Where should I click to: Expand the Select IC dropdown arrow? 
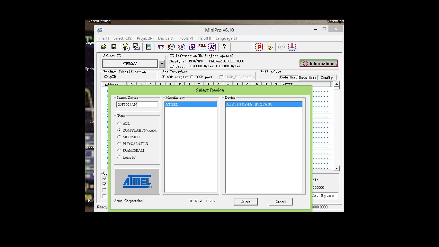[x=162, y=64]
